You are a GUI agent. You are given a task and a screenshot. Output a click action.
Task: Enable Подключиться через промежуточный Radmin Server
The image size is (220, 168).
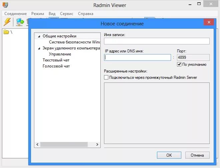(x=106, y=77)
